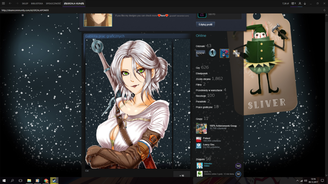Open the Poradniki 2 guides link
Viewport: 328px width, 184px height.
click(203, 101)
